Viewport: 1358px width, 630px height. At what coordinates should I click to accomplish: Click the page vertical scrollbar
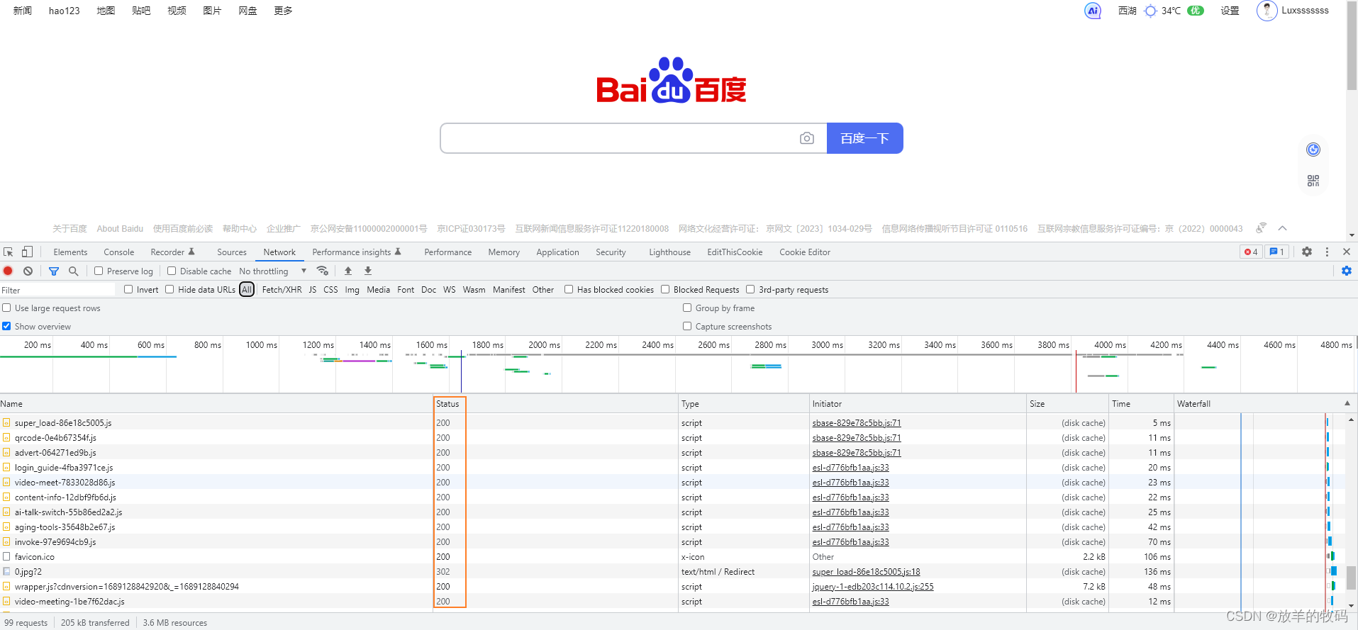[1352, 46]
